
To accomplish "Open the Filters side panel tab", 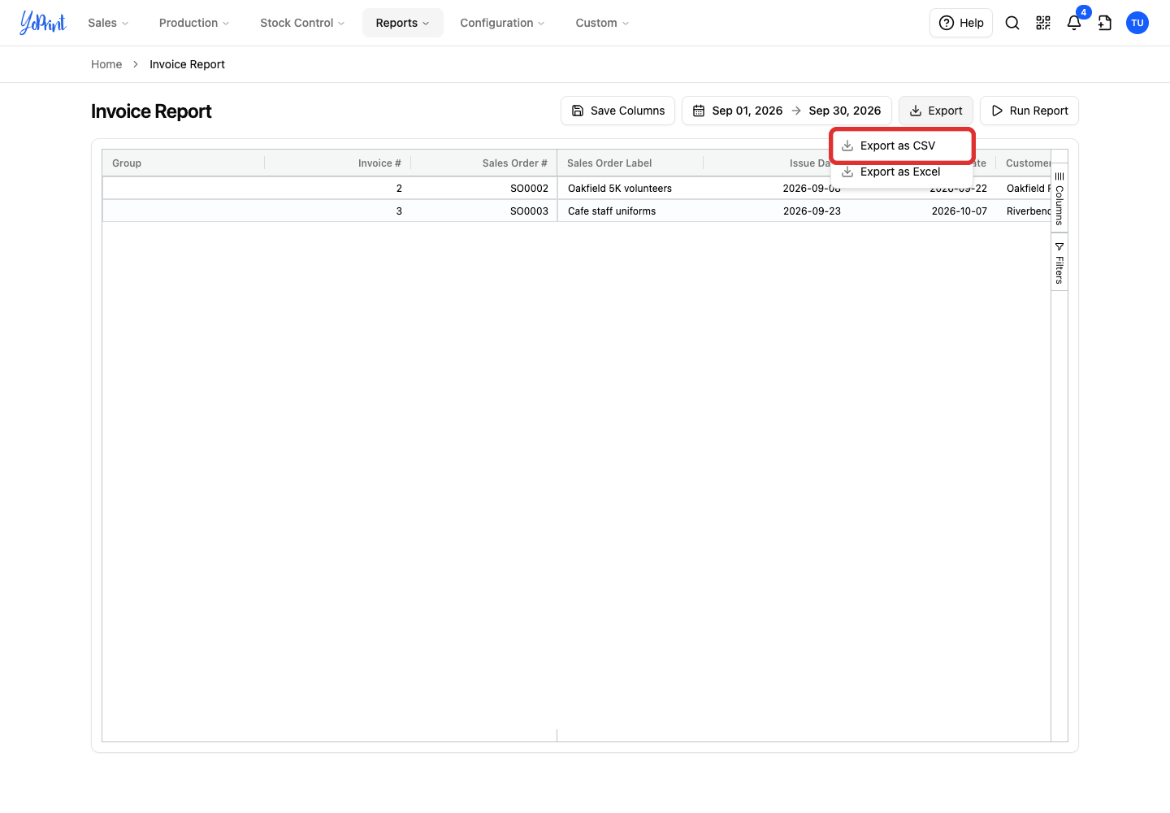I will click(1059, 263).
